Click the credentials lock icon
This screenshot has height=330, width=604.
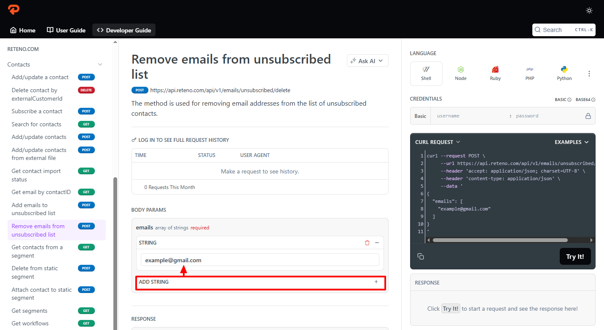[588, 116]
